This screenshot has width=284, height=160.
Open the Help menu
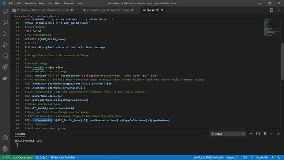pos(80,3)
